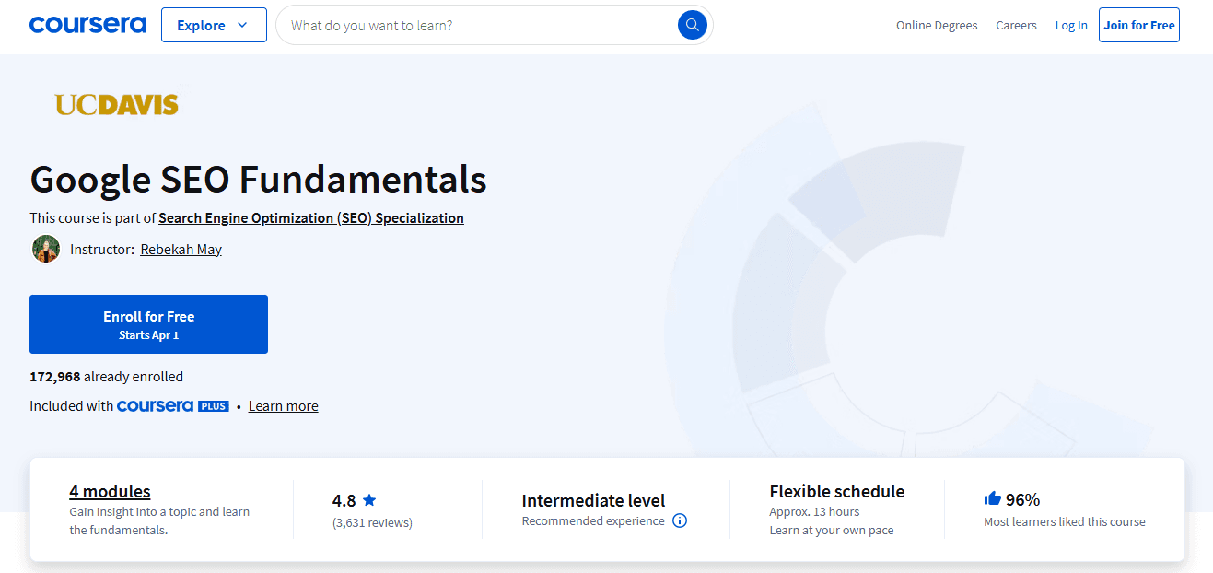Click the blue search magnifier icon

692,25
